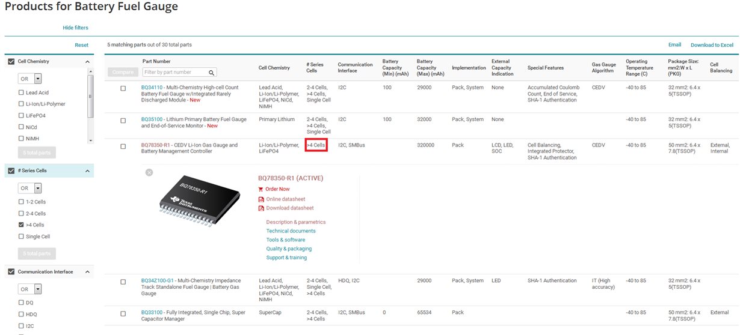Open the BQ35100 part link

point(152,119)
